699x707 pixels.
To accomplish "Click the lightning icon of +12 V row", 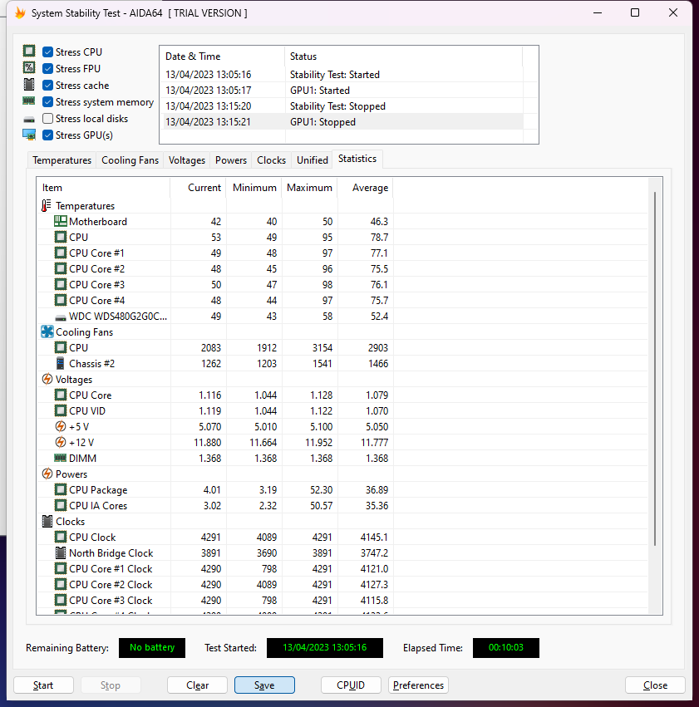I will (61, 442).
